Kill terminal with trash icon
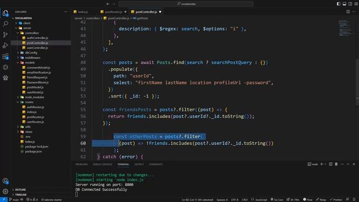This screenshot has height=202, width=359. 336,164
